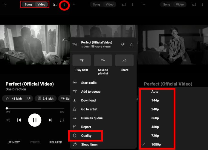Image resolution: width=208 pixels, height=150 pixels.
Task: Pause the currently playing song
Action: 35,120
